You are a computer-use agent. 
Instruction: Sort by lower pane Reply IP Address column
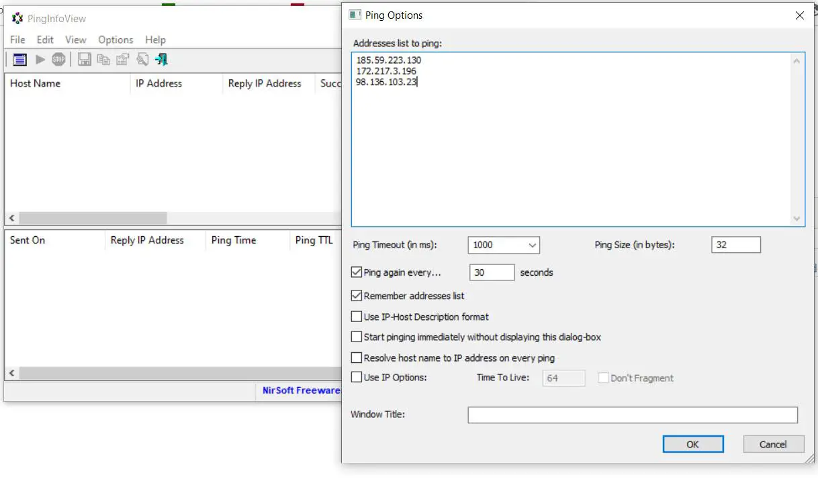(156, 240)
